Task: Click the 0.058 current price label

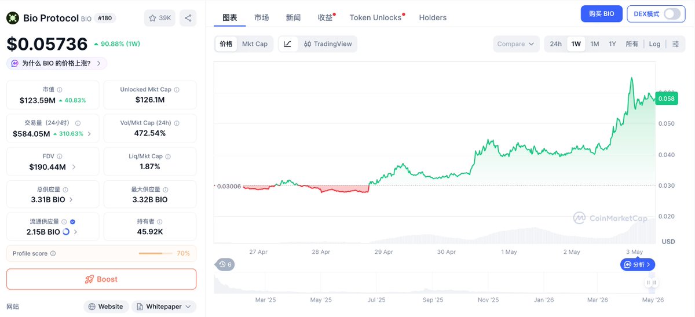Action: (666, 99)
